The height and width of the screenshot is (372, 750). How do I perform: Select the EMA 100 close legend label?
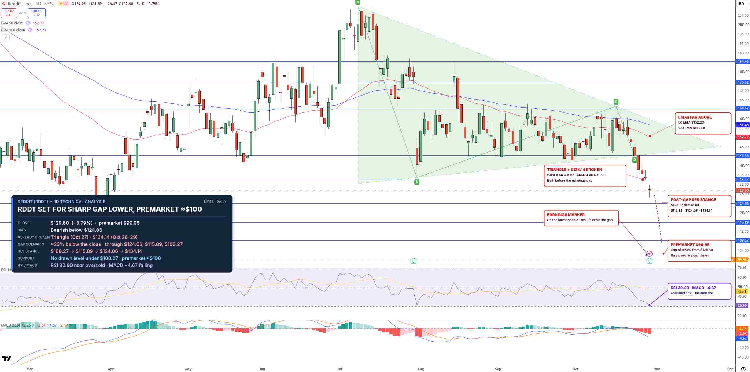click(13, 30)
